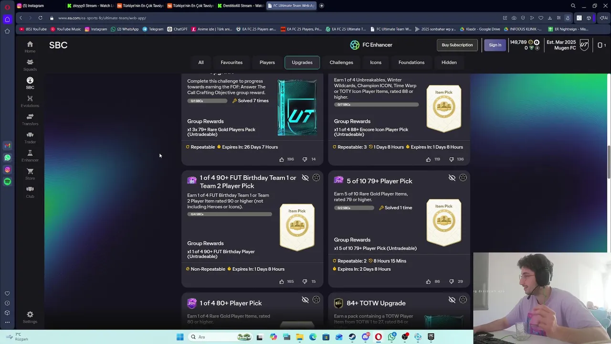Open the Hidden tab
The width and height of the screenshot is (611, 344).
click(449, 63)
